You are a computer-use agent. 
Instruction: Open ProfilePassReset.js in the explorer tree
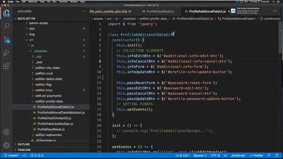click(x=51, y=129)
